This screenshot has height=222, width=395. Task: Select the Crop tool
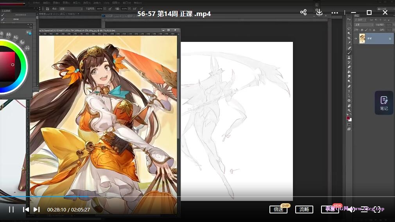point(349,38)
